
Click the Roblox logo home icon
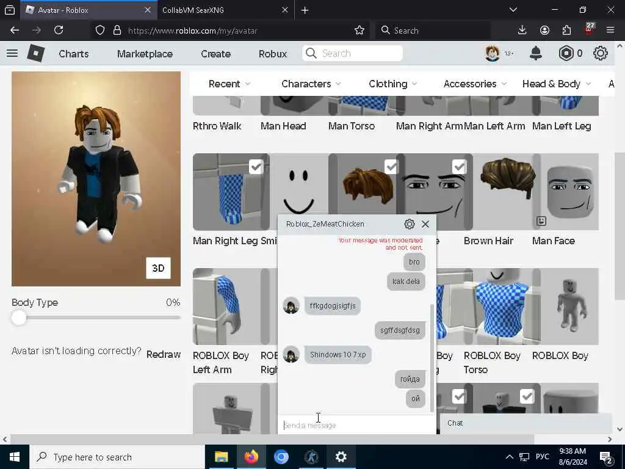tap(35, 53)
